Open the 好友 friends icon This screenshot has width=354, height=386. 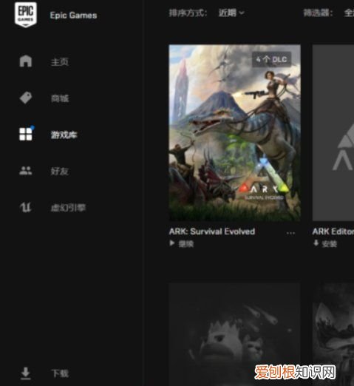tap(26, 171)
